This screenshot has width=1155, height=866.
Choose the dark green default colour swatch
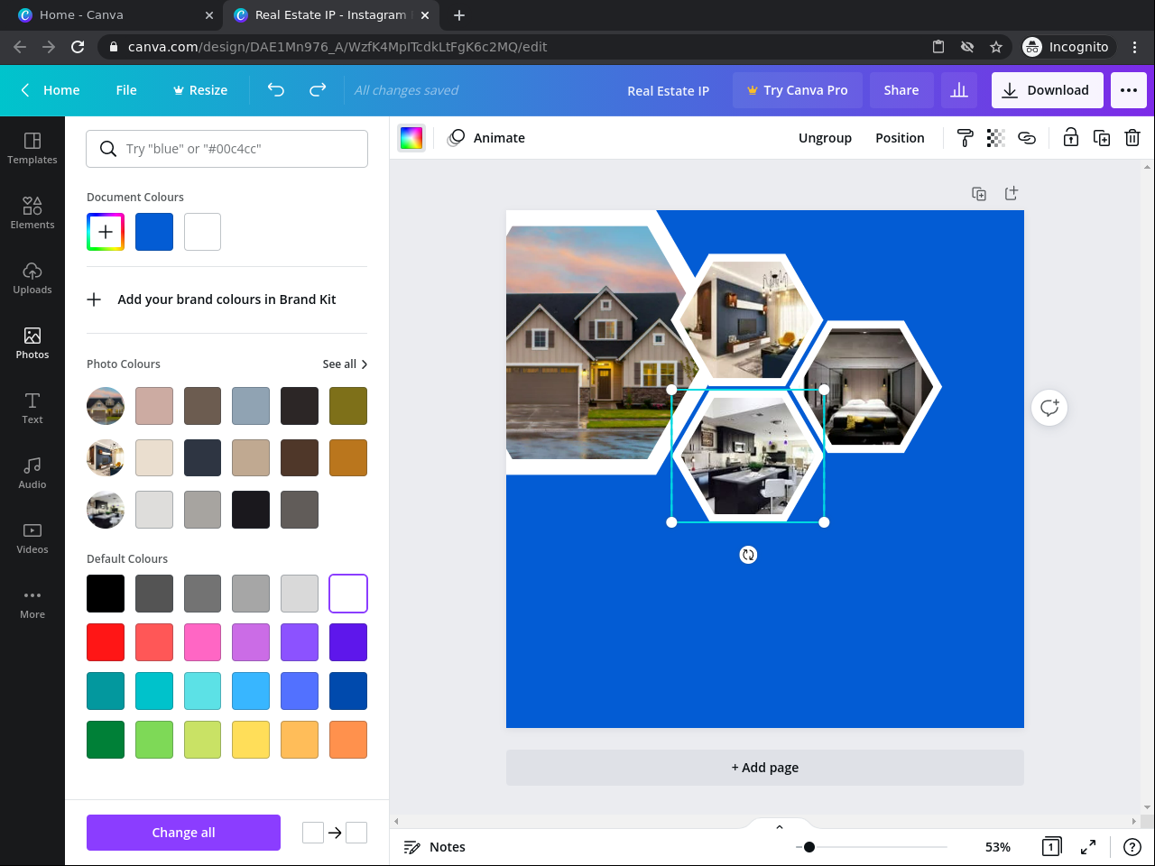[106, 740]
